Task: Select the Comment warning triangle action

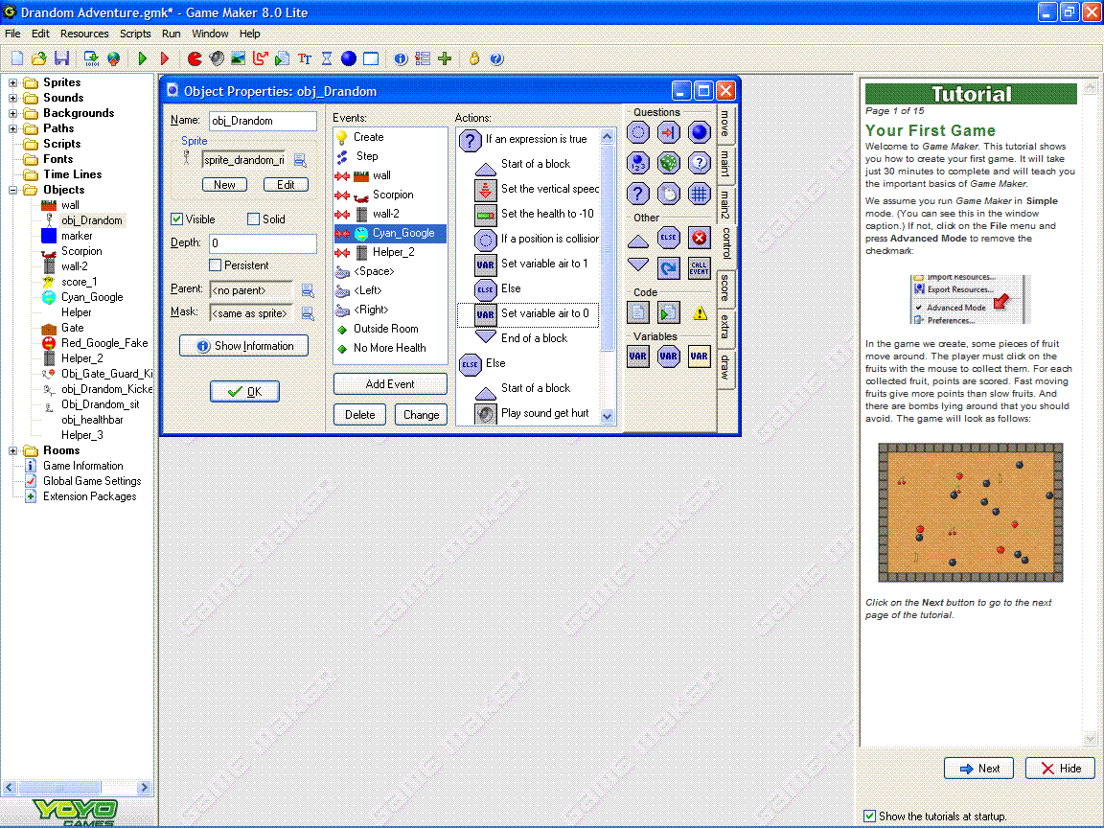Action: tap(700, 311)
